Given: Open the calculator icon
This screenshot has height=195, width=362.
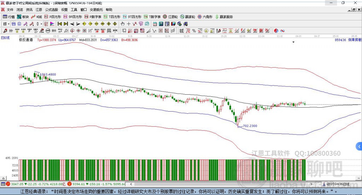Looking at the screenshot, I should pyautogui.click(x=161, y=24).
